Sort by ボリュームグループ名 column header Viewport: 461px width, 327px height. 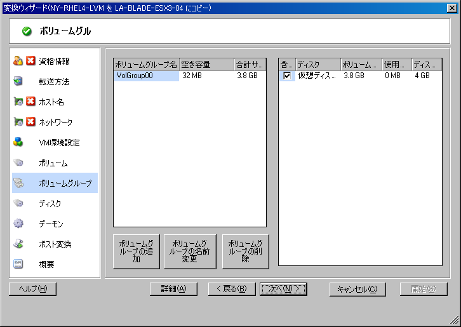(146, 64)
